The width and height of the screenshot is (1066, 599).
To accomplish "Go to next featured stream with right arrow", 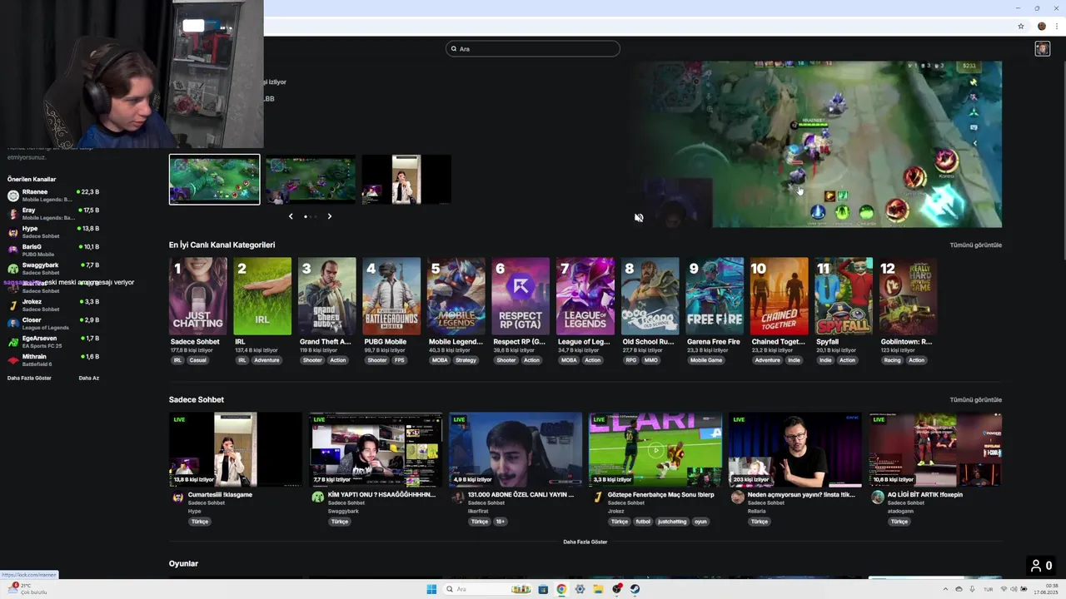I will tap(329, 216).
